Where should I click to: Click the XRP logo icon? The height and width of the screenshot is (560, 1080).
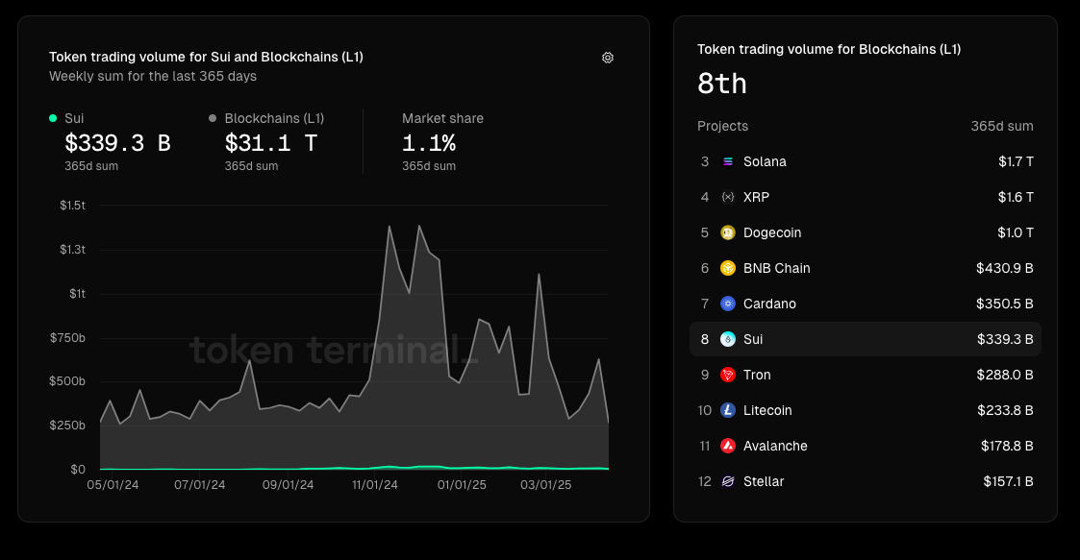728,198
